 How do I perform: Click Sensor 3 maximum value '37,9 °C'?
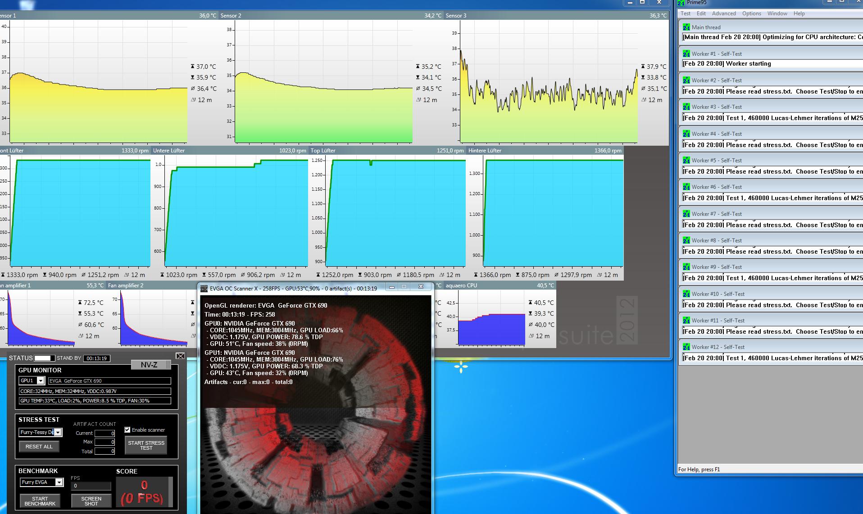coord(656,67)
